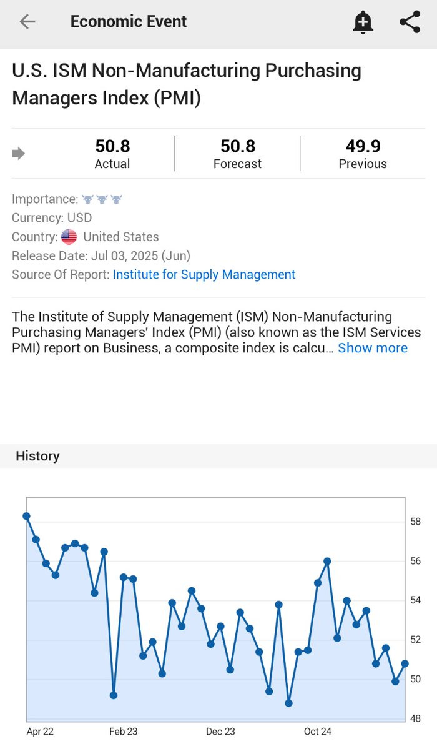Open Institute for Supply Management link
This screenshot has height=749, width=437.
click(204, 274)
